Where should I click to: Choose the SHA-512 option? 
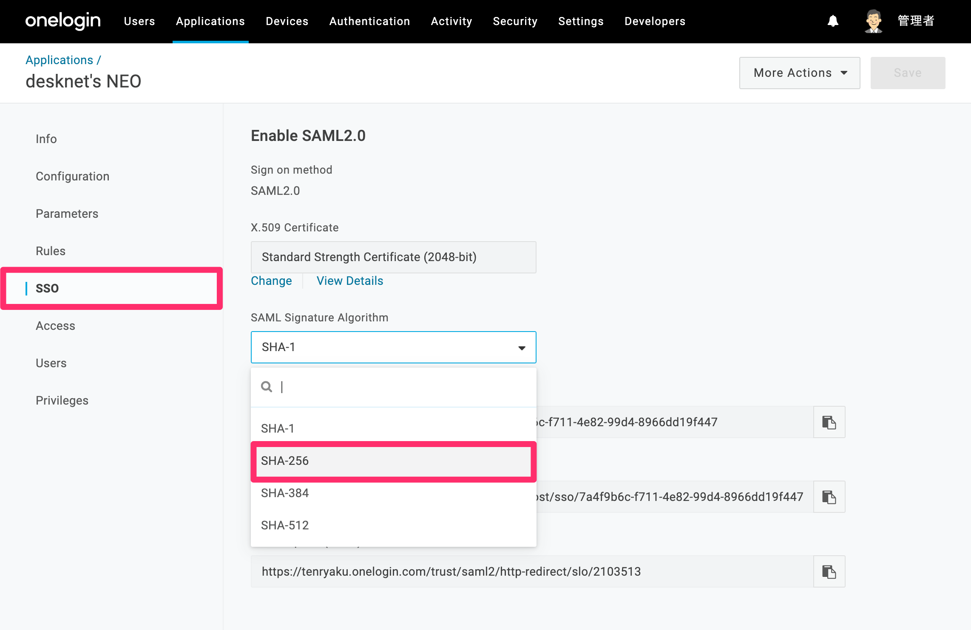click(x=394, y=526)
